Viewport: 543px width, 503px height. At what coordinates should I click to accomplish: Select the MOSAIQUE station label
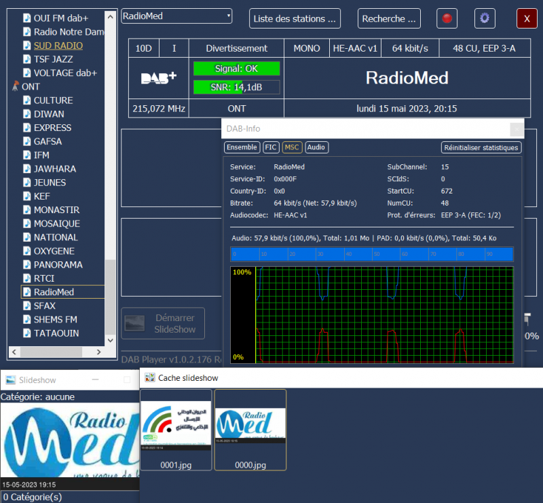(x=57, y=223)
